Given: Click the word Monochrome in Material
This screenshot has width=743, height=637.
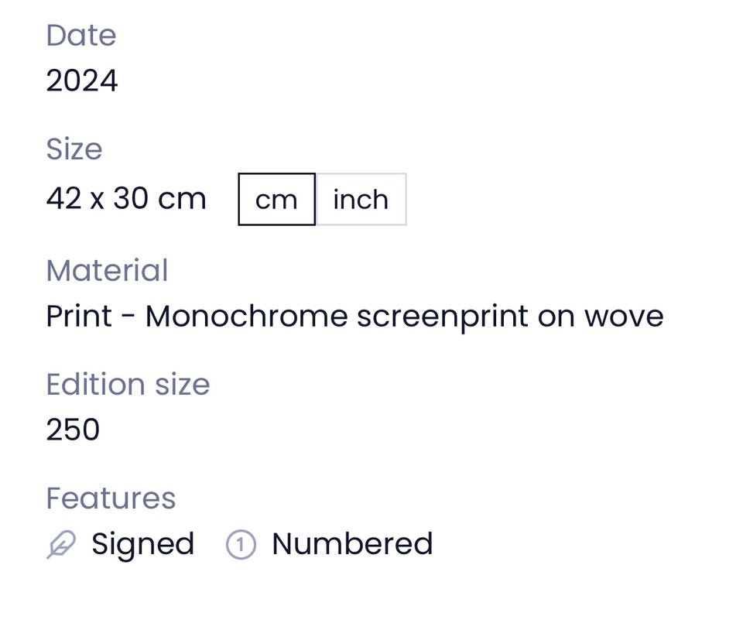Looking at the screenshot, I should tap(246, 316).
